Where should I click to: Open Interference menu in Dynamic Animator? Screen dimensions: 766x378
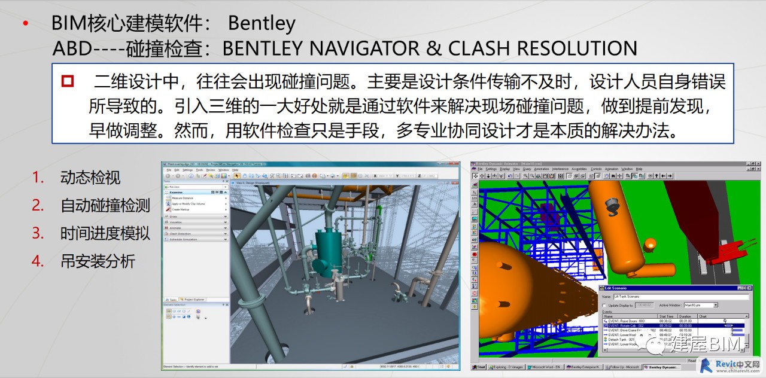(560, 169)
